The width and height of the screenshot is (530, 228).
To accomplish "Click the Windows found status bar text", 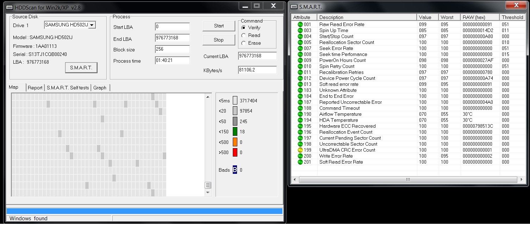I will point(29,218).
